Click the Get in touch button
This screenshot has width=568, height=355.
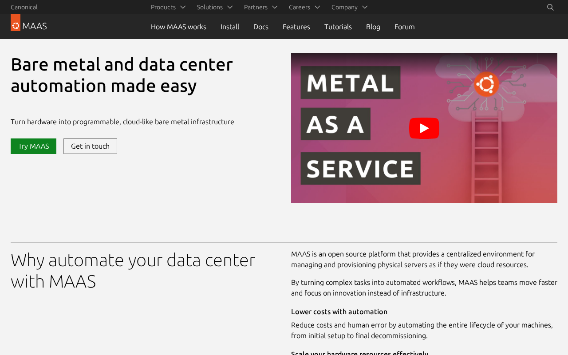click(90, 146)
